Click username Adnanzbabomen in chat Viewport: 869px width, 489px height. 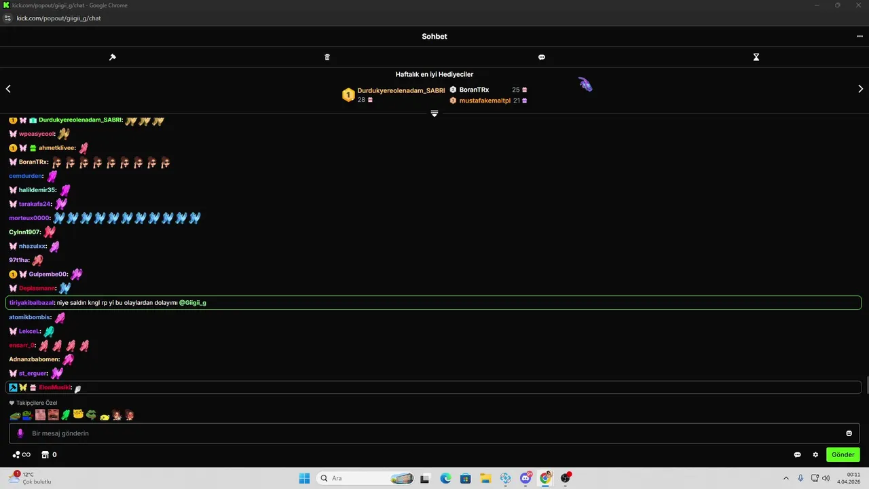34,359
